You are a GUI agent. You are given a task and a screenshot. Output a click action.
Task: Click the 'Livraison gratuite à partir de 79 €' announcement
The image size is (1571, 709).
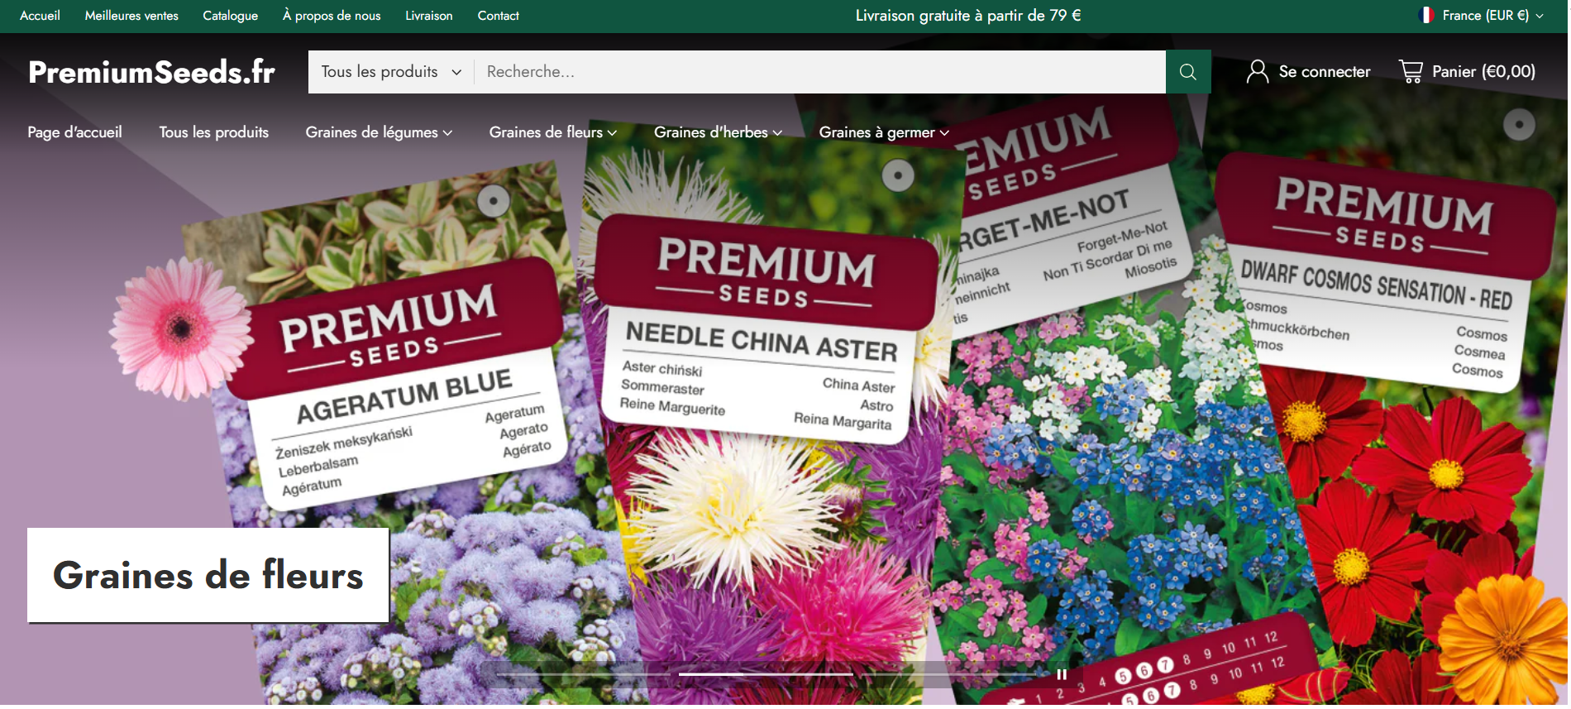(x=968, y=16)
